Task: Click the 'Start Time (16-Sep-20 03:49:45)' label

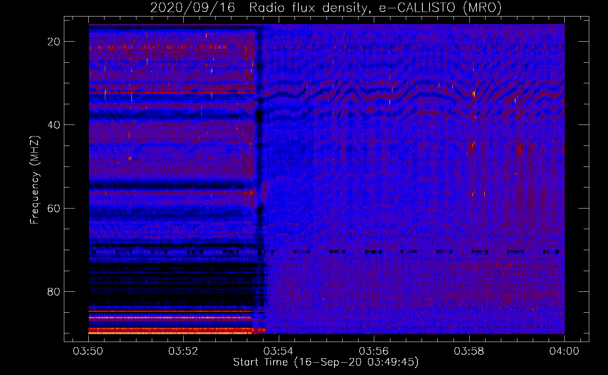Action: (326, 362)
